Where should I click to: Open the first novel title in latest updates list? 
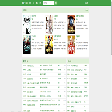pyautogui.click(x=31, y=66)
